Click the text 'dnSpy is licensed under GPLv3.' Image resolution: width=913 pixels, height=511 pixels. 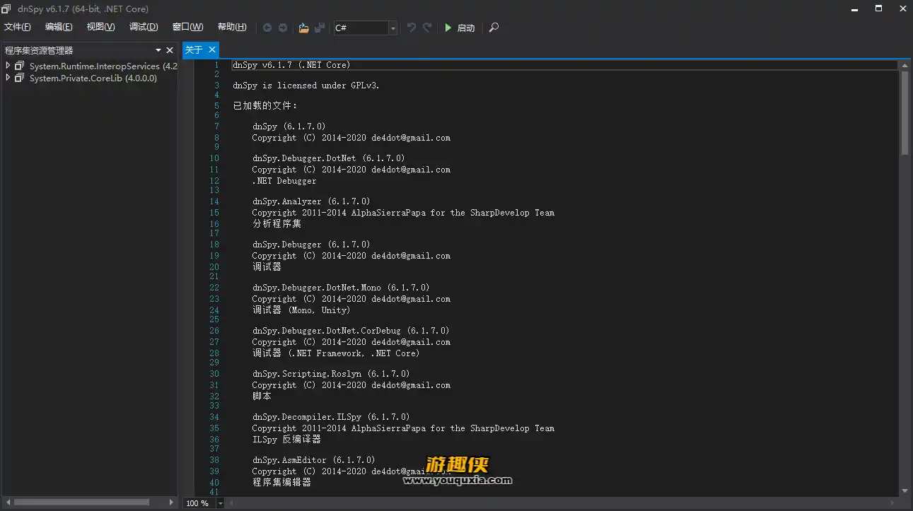click(x=306, y=86)
